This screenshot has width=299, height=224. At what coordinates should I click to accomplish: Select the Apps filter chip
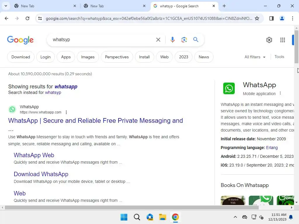[x=66, y=57]
